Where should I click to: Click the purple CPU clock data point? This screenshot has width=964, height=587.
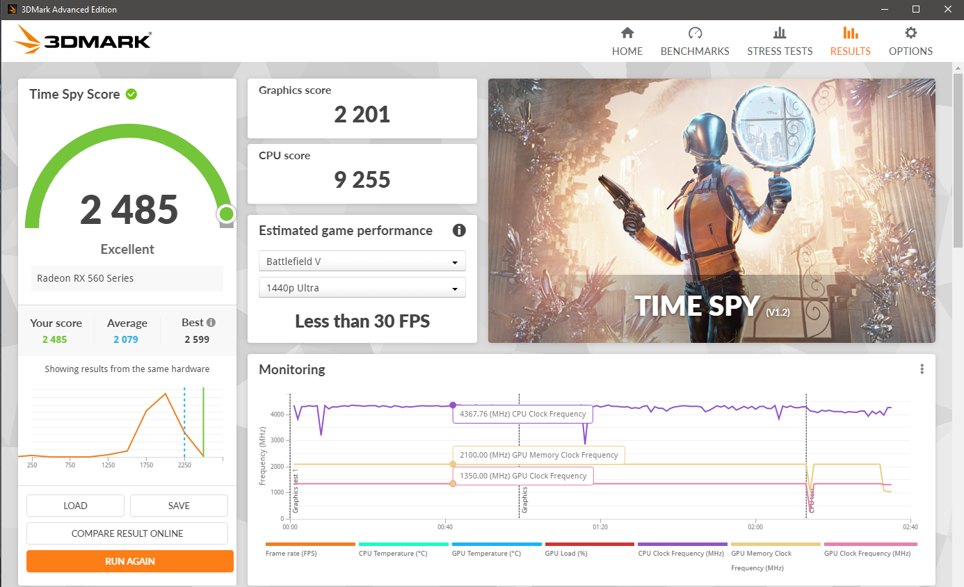[x=453, y=405]
